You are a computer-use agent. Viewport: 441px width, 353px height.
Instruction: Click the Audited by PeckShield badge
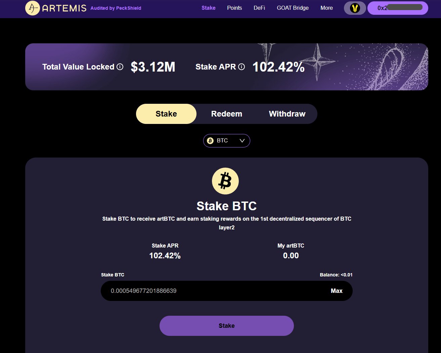click(116, 8)
